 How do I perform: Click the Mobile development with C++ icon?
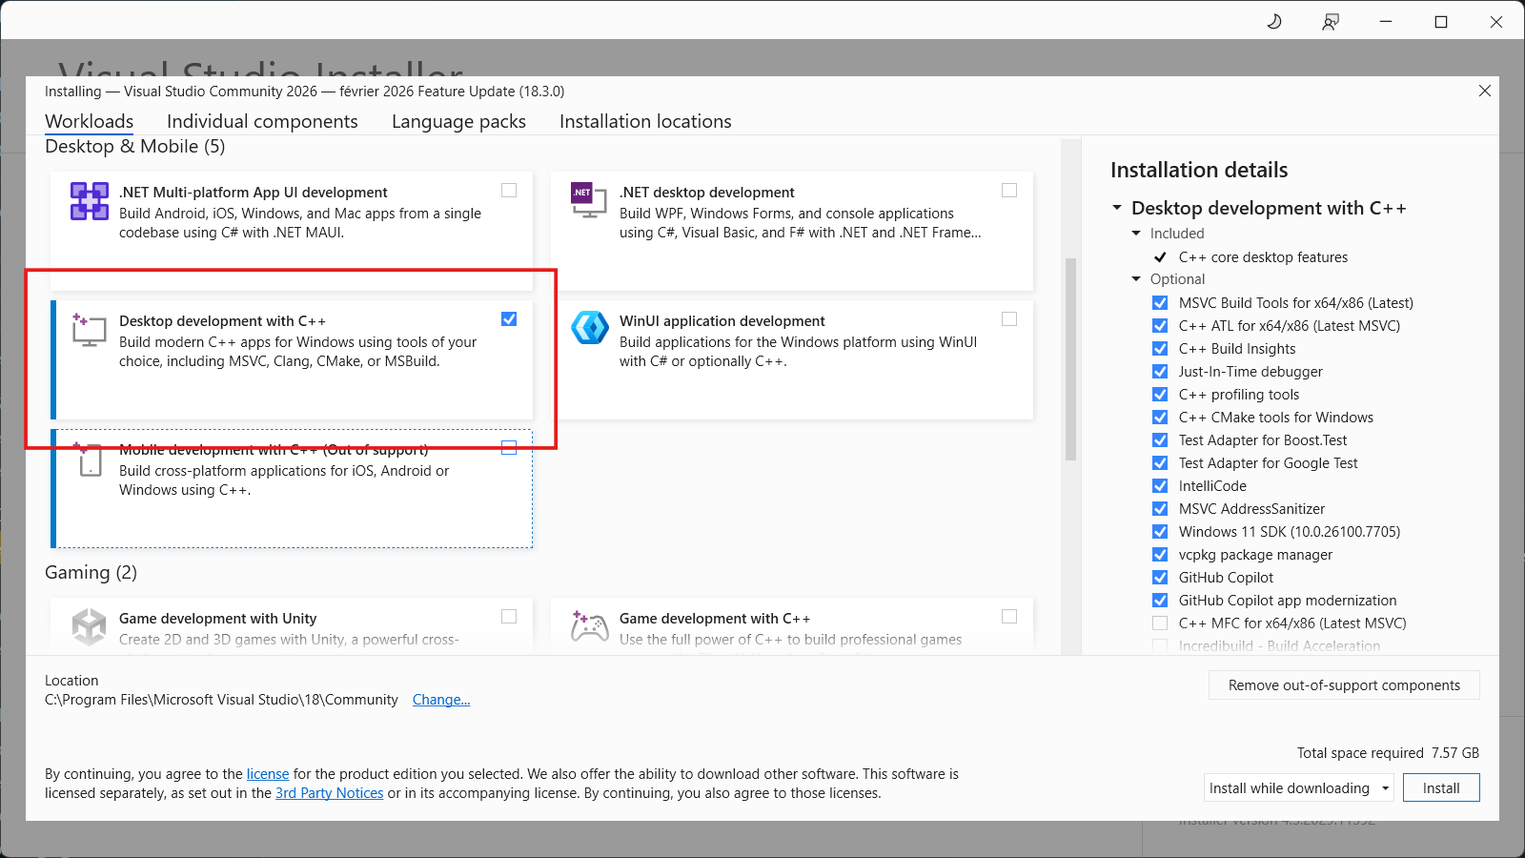click(x=89, y=460)
